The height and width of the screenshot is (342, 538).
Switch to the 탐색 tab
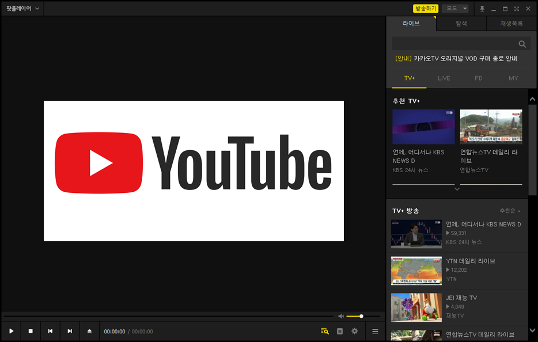pos(461,24)
